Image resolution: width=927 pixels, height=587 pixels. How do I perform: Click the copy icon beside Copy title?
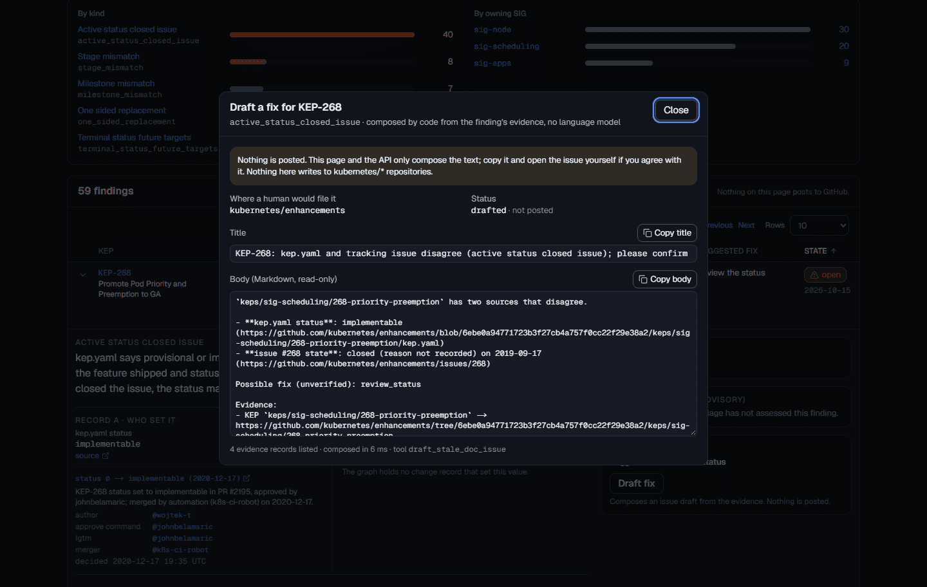[648, 233]
